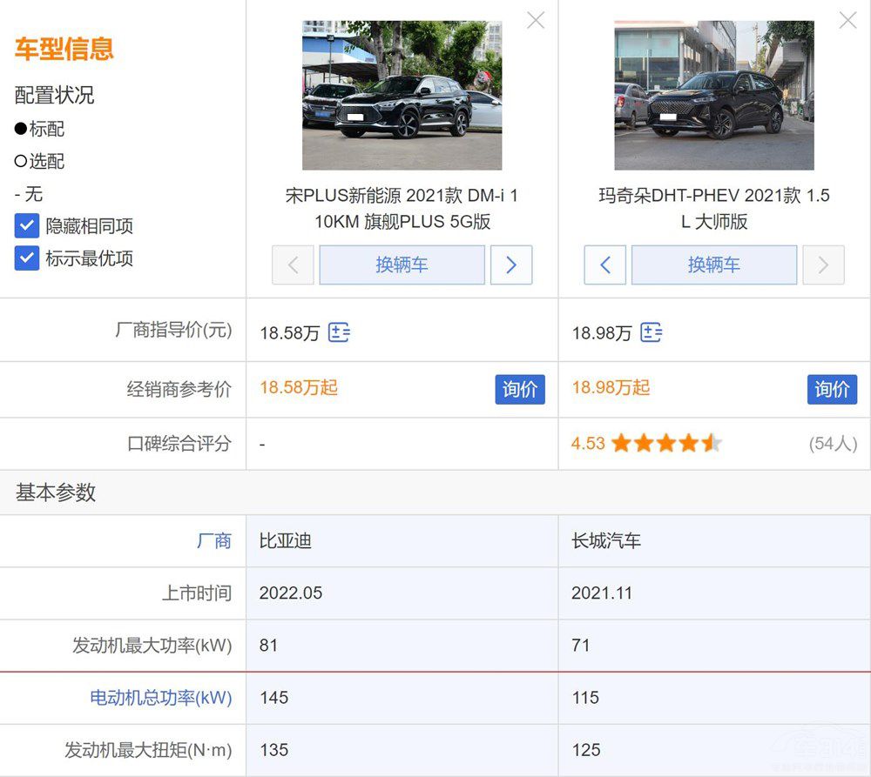Click the price calculator icon beside 18.58万
The image size is (871, 777).
[340, 332]
